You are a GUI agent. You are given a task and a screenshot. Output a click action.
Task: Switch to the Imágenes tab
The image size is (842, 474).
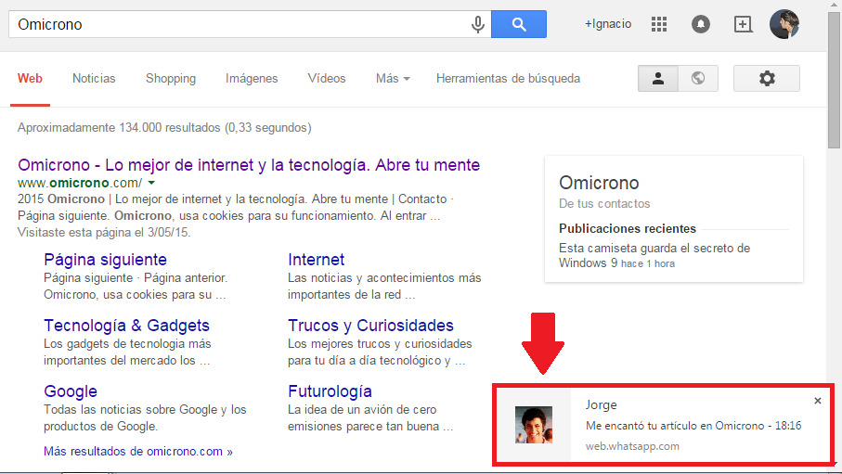coord(252,79)
